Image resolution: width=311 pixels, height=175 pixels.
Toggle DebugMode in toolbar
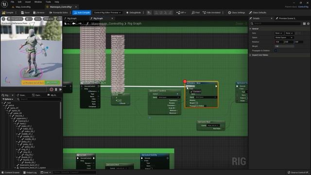coord(134,13)
